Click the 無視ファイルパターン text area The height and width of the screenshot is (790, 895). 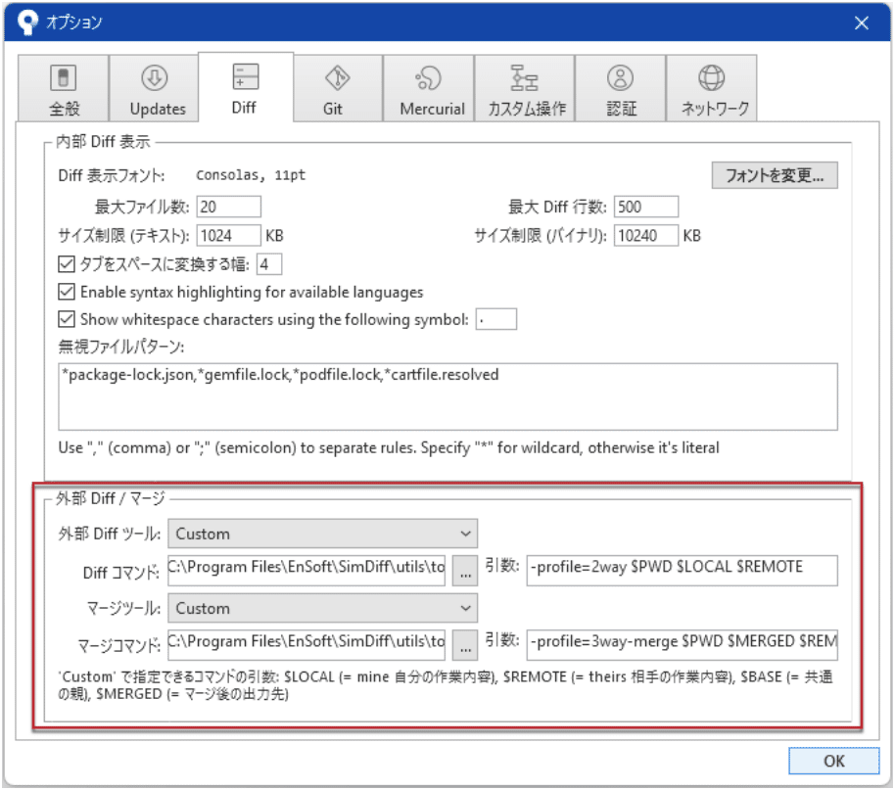(447, 396)
